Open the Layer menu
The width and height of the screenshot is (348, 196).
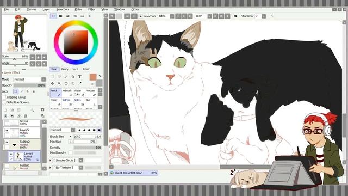[x=46, y=9]
